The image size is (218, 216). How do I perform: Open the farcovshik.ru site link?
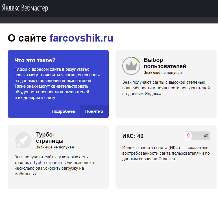click(x=81, y=38)
